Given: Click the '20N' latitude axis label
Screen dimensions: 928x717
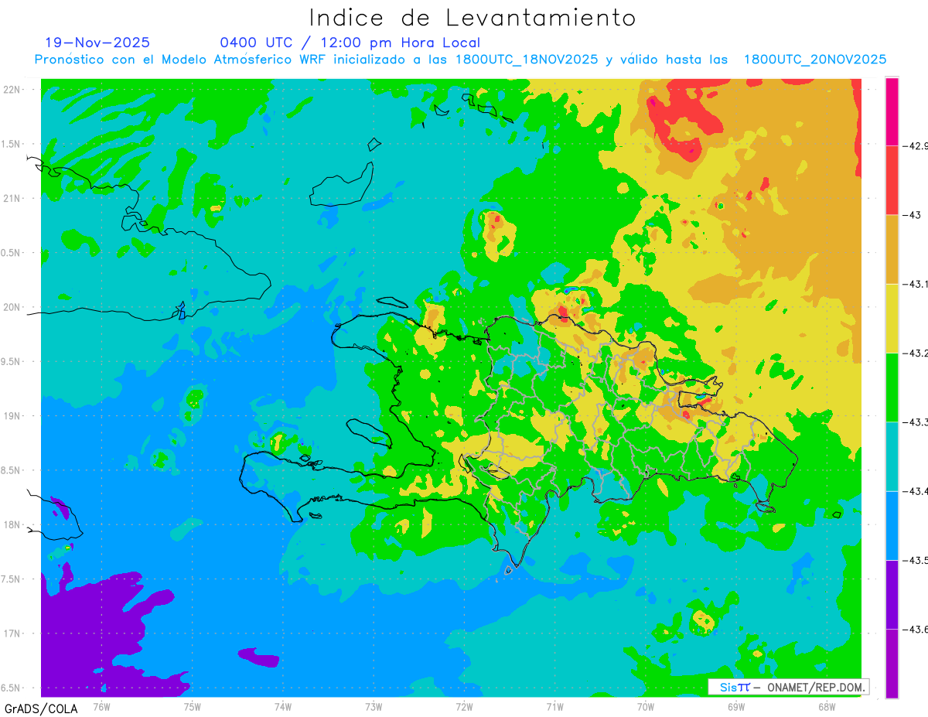Looking at the screenshot, I should point(12,307).
